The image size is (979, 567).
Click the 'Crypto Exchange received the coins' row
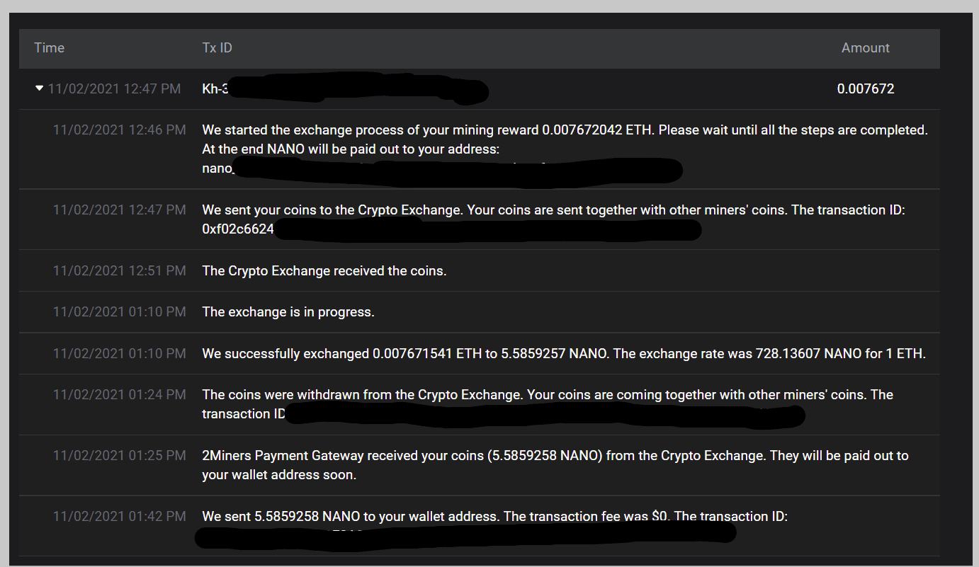pyautogui.click(x=480, y=270)
